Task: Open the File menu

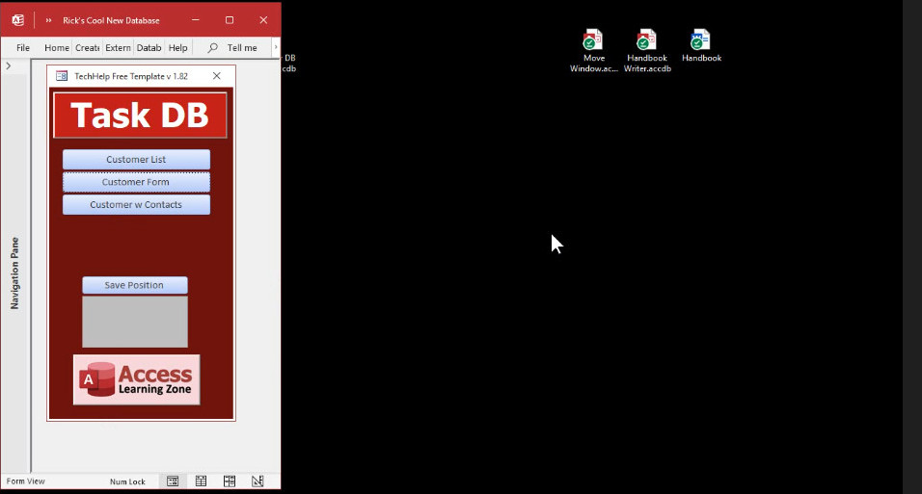Action: 23,47
